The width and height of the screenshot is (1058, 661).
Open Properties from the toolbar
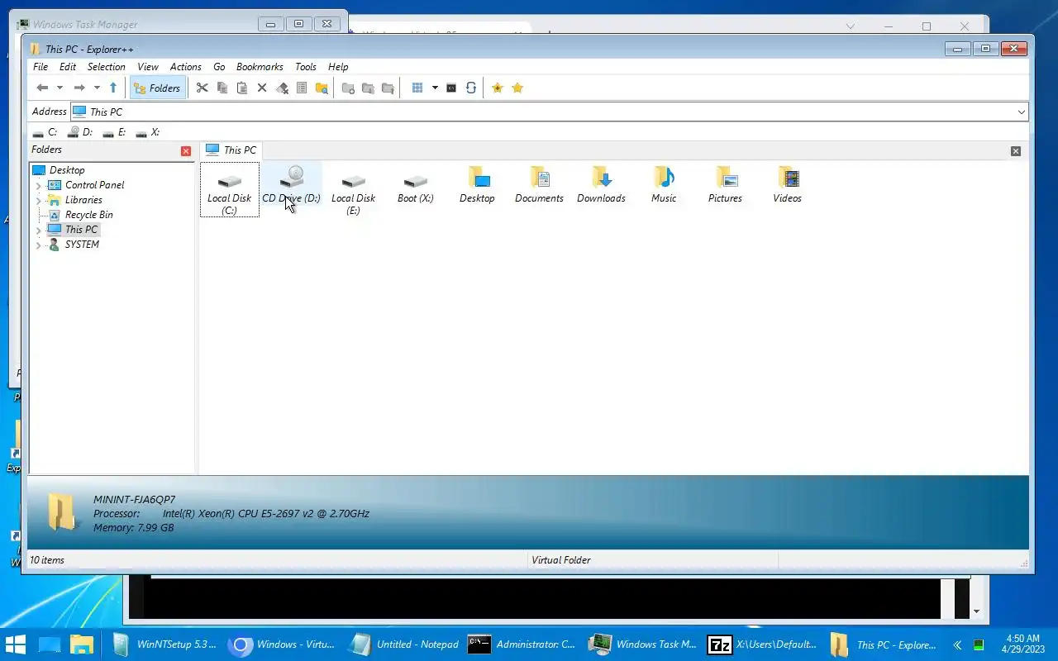pyautogui.click(x=302, y=88)
